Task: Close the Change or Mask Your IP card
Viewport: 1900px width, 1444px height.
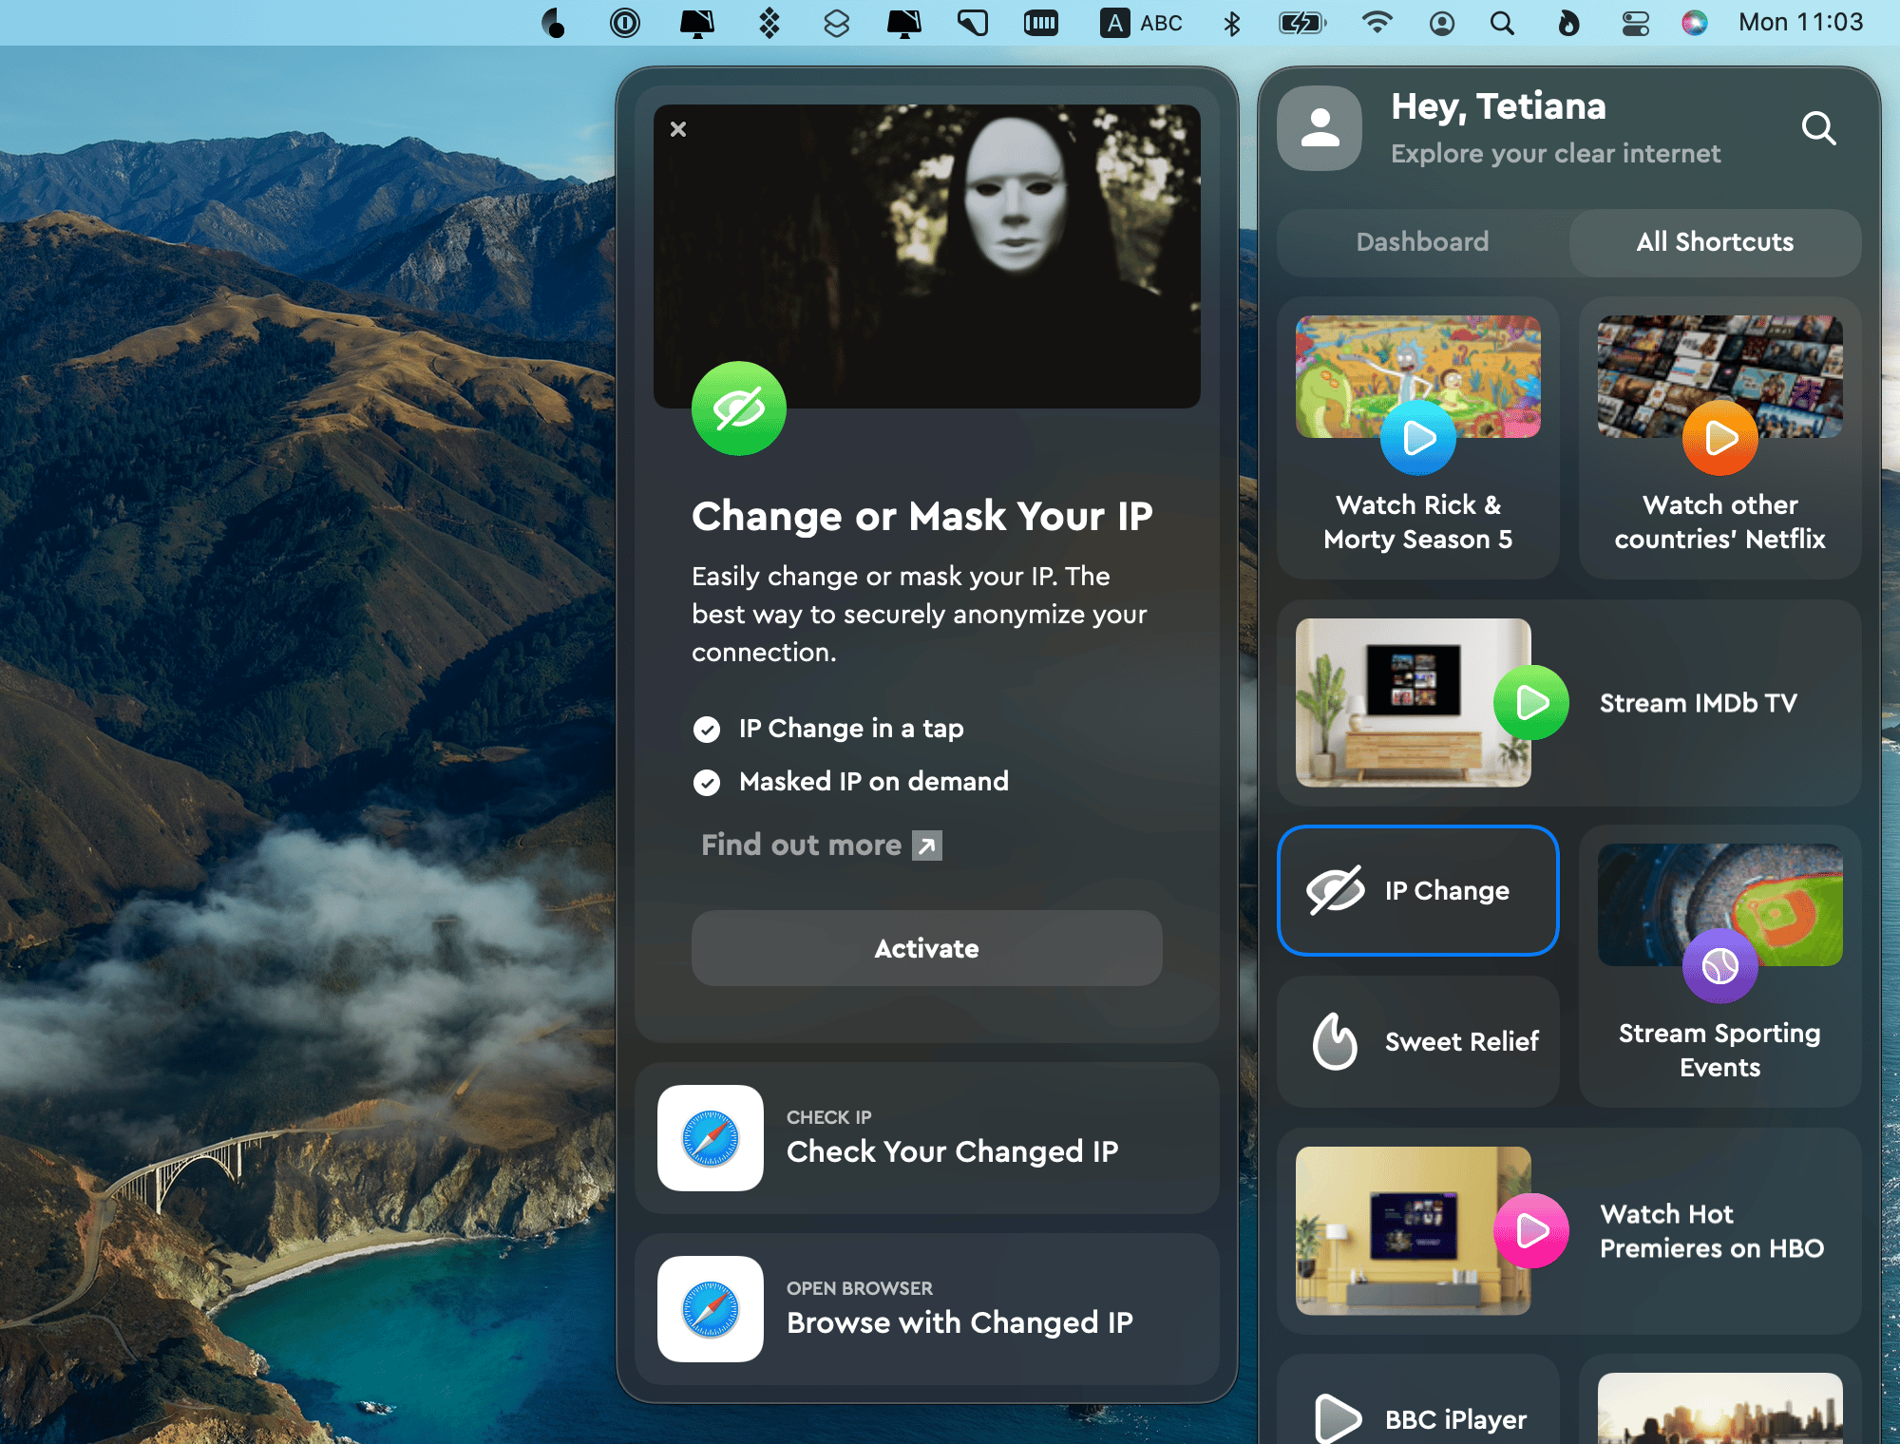Action: [678, 129]
